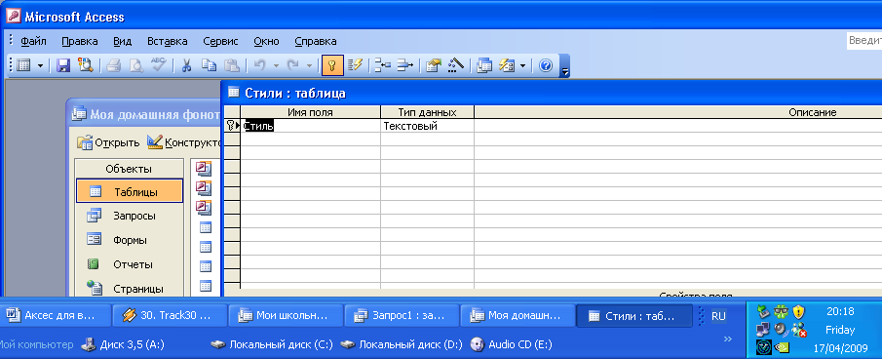Open the Redo history dropdown arrow
Viewport: 882px width, 359px height.
[309, 65]
